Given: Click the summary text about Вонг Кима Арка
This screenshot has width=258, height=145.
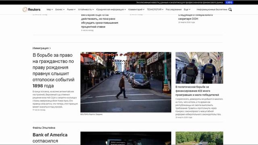Looking at the screenshot, I should click(55, 99).
